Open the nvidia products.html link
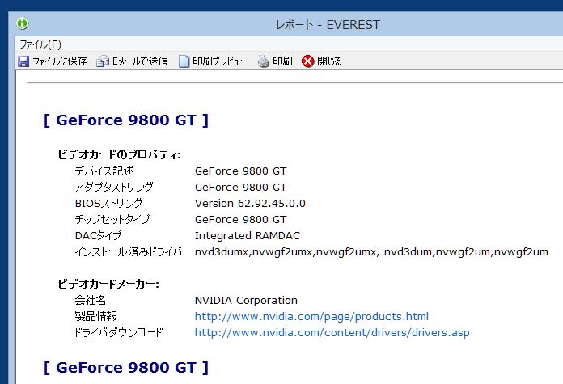 coord(311,317)
